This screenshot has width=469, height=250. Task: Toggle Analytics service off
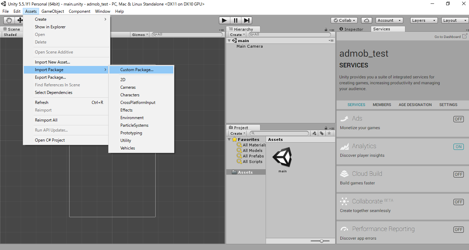point(458,146)
